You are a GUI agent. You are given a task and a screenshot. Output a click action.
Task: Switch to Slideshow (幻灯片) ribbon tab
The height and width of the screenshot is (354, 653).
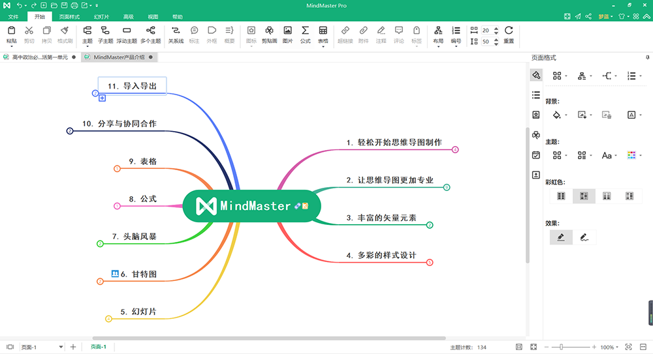point(101,17)
